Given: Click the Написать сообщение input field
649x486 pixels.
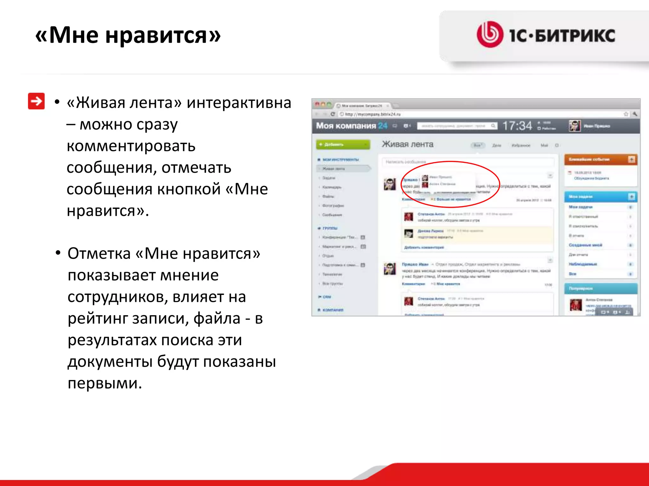Looking at the screenshot, I should pyautogui.click(x=468, y=162).
